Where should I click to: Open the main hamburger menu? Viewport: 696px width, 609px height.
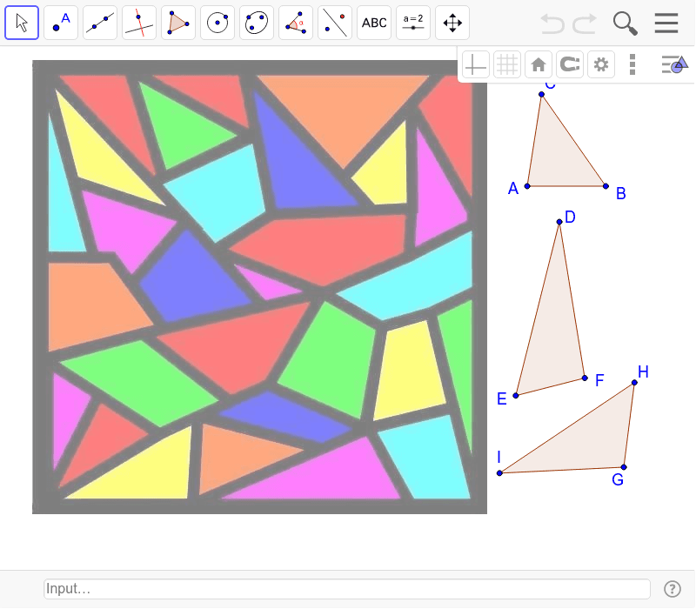[666, 23]
